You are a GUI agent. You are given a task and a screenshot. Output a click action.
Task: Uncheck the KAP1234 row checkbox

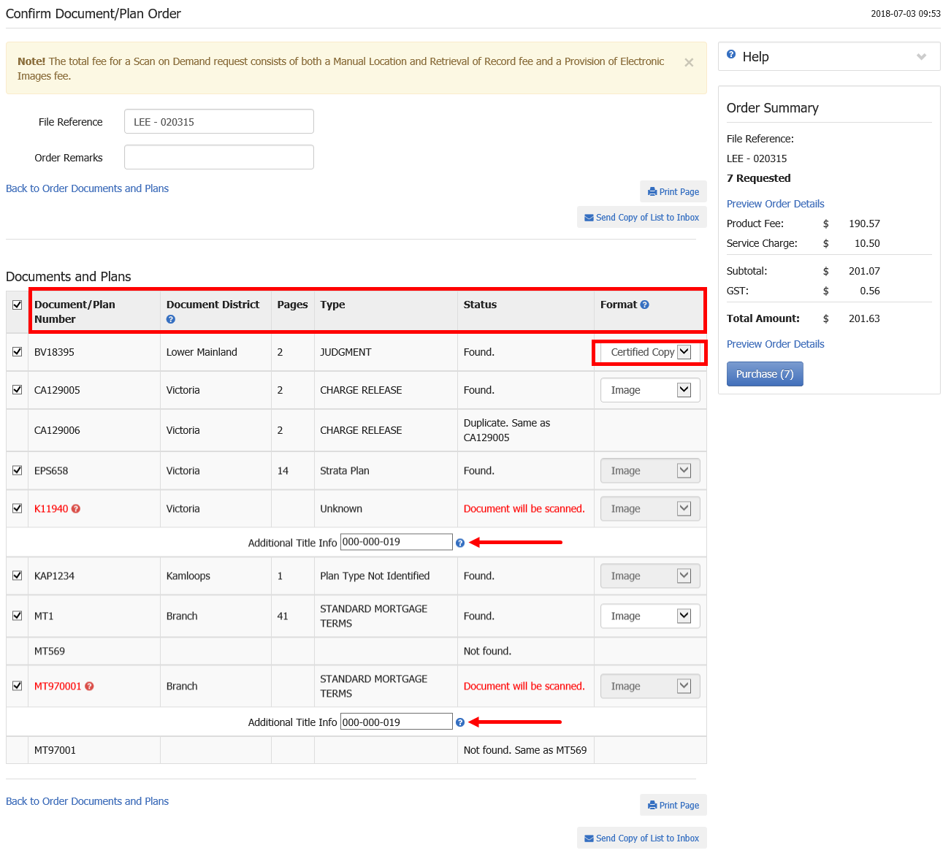[x=18, y=576]
